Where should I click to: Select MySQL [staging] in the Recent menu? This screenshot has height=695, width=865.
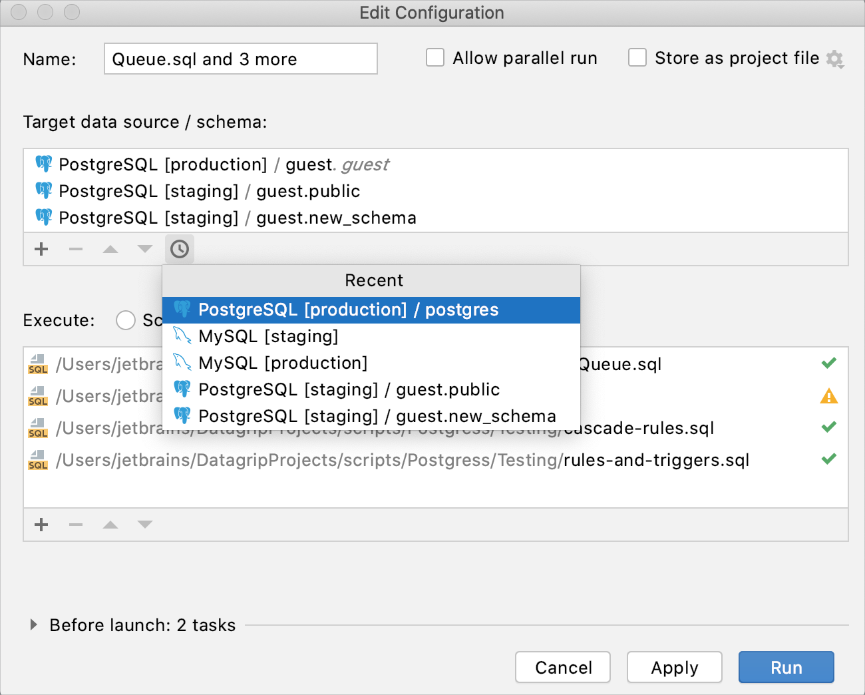269,336
